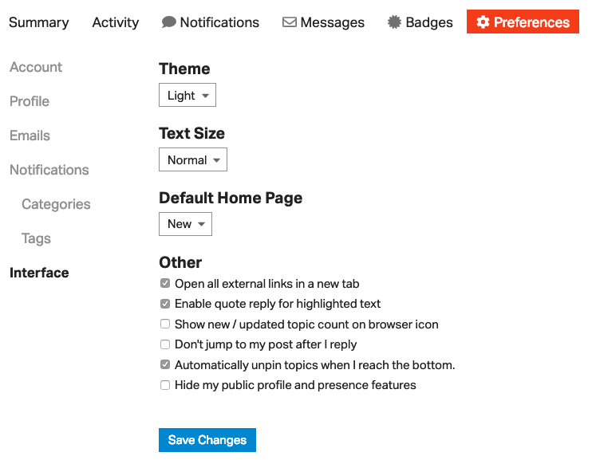Save Changes to preferences
The height and width of the screenshot is (460, 592).
click(x=207, y=440)
